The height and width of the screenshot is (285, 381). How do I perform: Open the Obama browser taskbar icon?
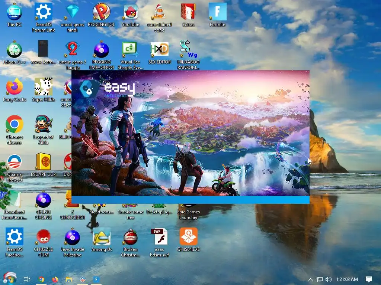click(83, 279)
